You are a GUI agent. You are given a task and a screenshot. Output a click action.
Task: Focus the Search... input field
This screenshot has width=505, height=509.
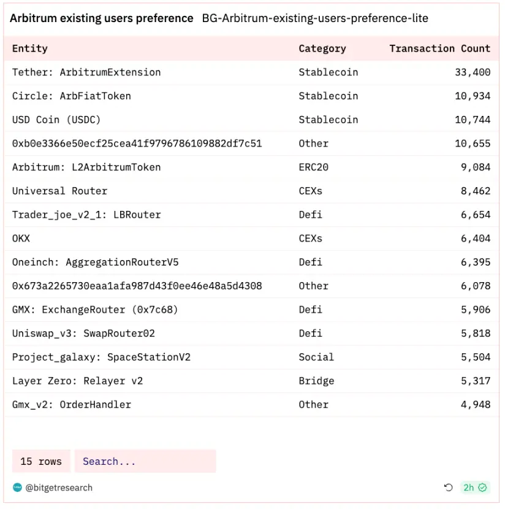(145, 461)
